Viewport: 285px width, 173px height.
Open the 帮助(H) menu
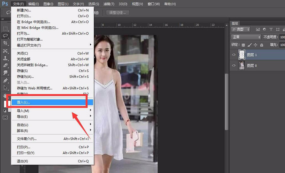pos(170,4)
